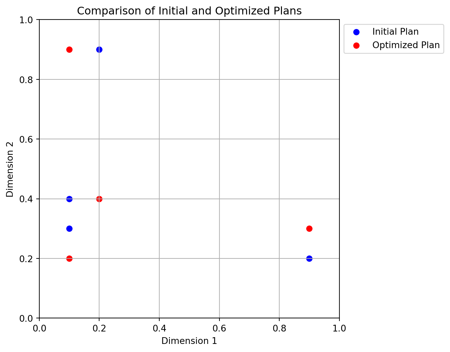450x352 pixels.
Task: Pick the blue point at Dimension 2 value 0.3
Action: pyautogui.click(x=69, y=229)
